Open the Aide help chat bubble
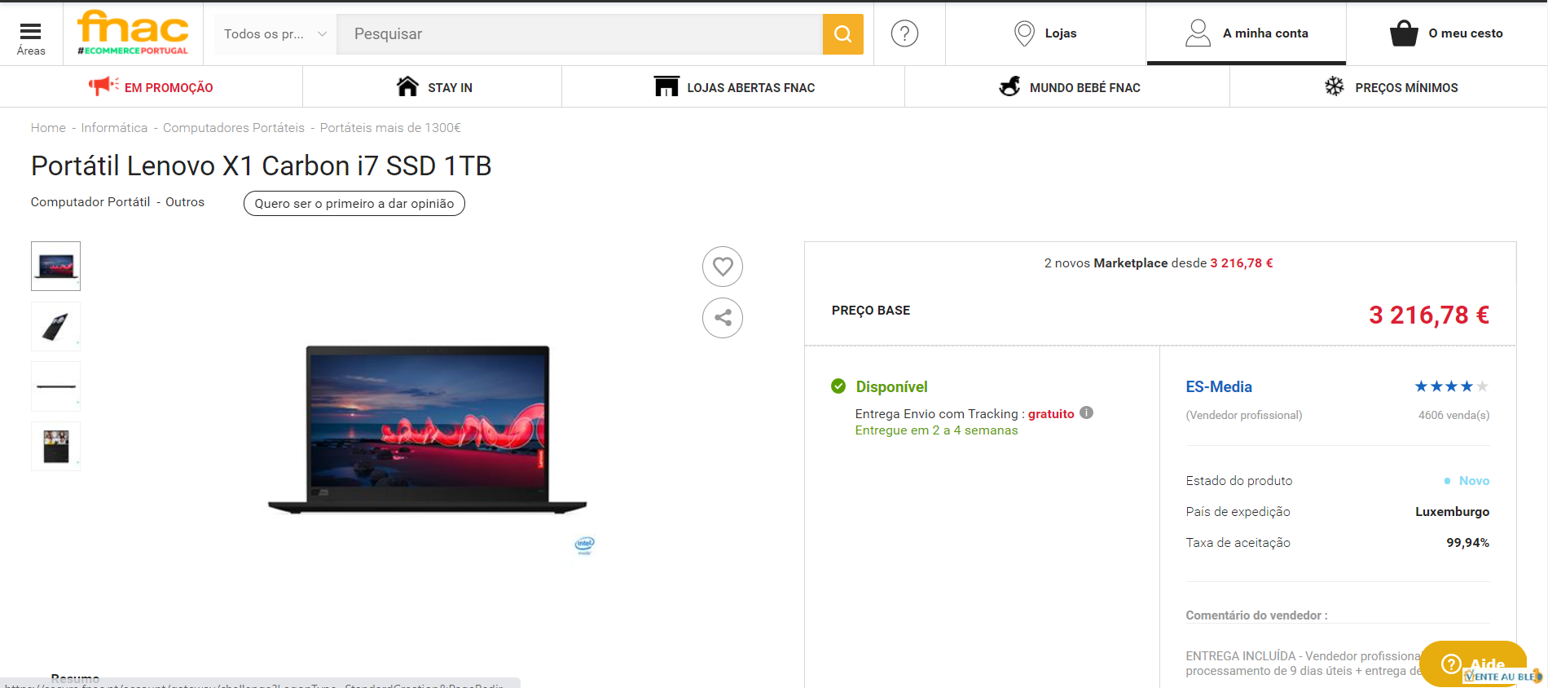The height and width of the screenshot is (688, 1548). (x=1473, y=664)
